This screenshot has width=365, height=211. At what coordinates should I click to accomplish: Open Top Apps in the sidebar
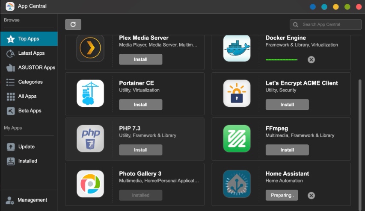[x=29, y=39]
